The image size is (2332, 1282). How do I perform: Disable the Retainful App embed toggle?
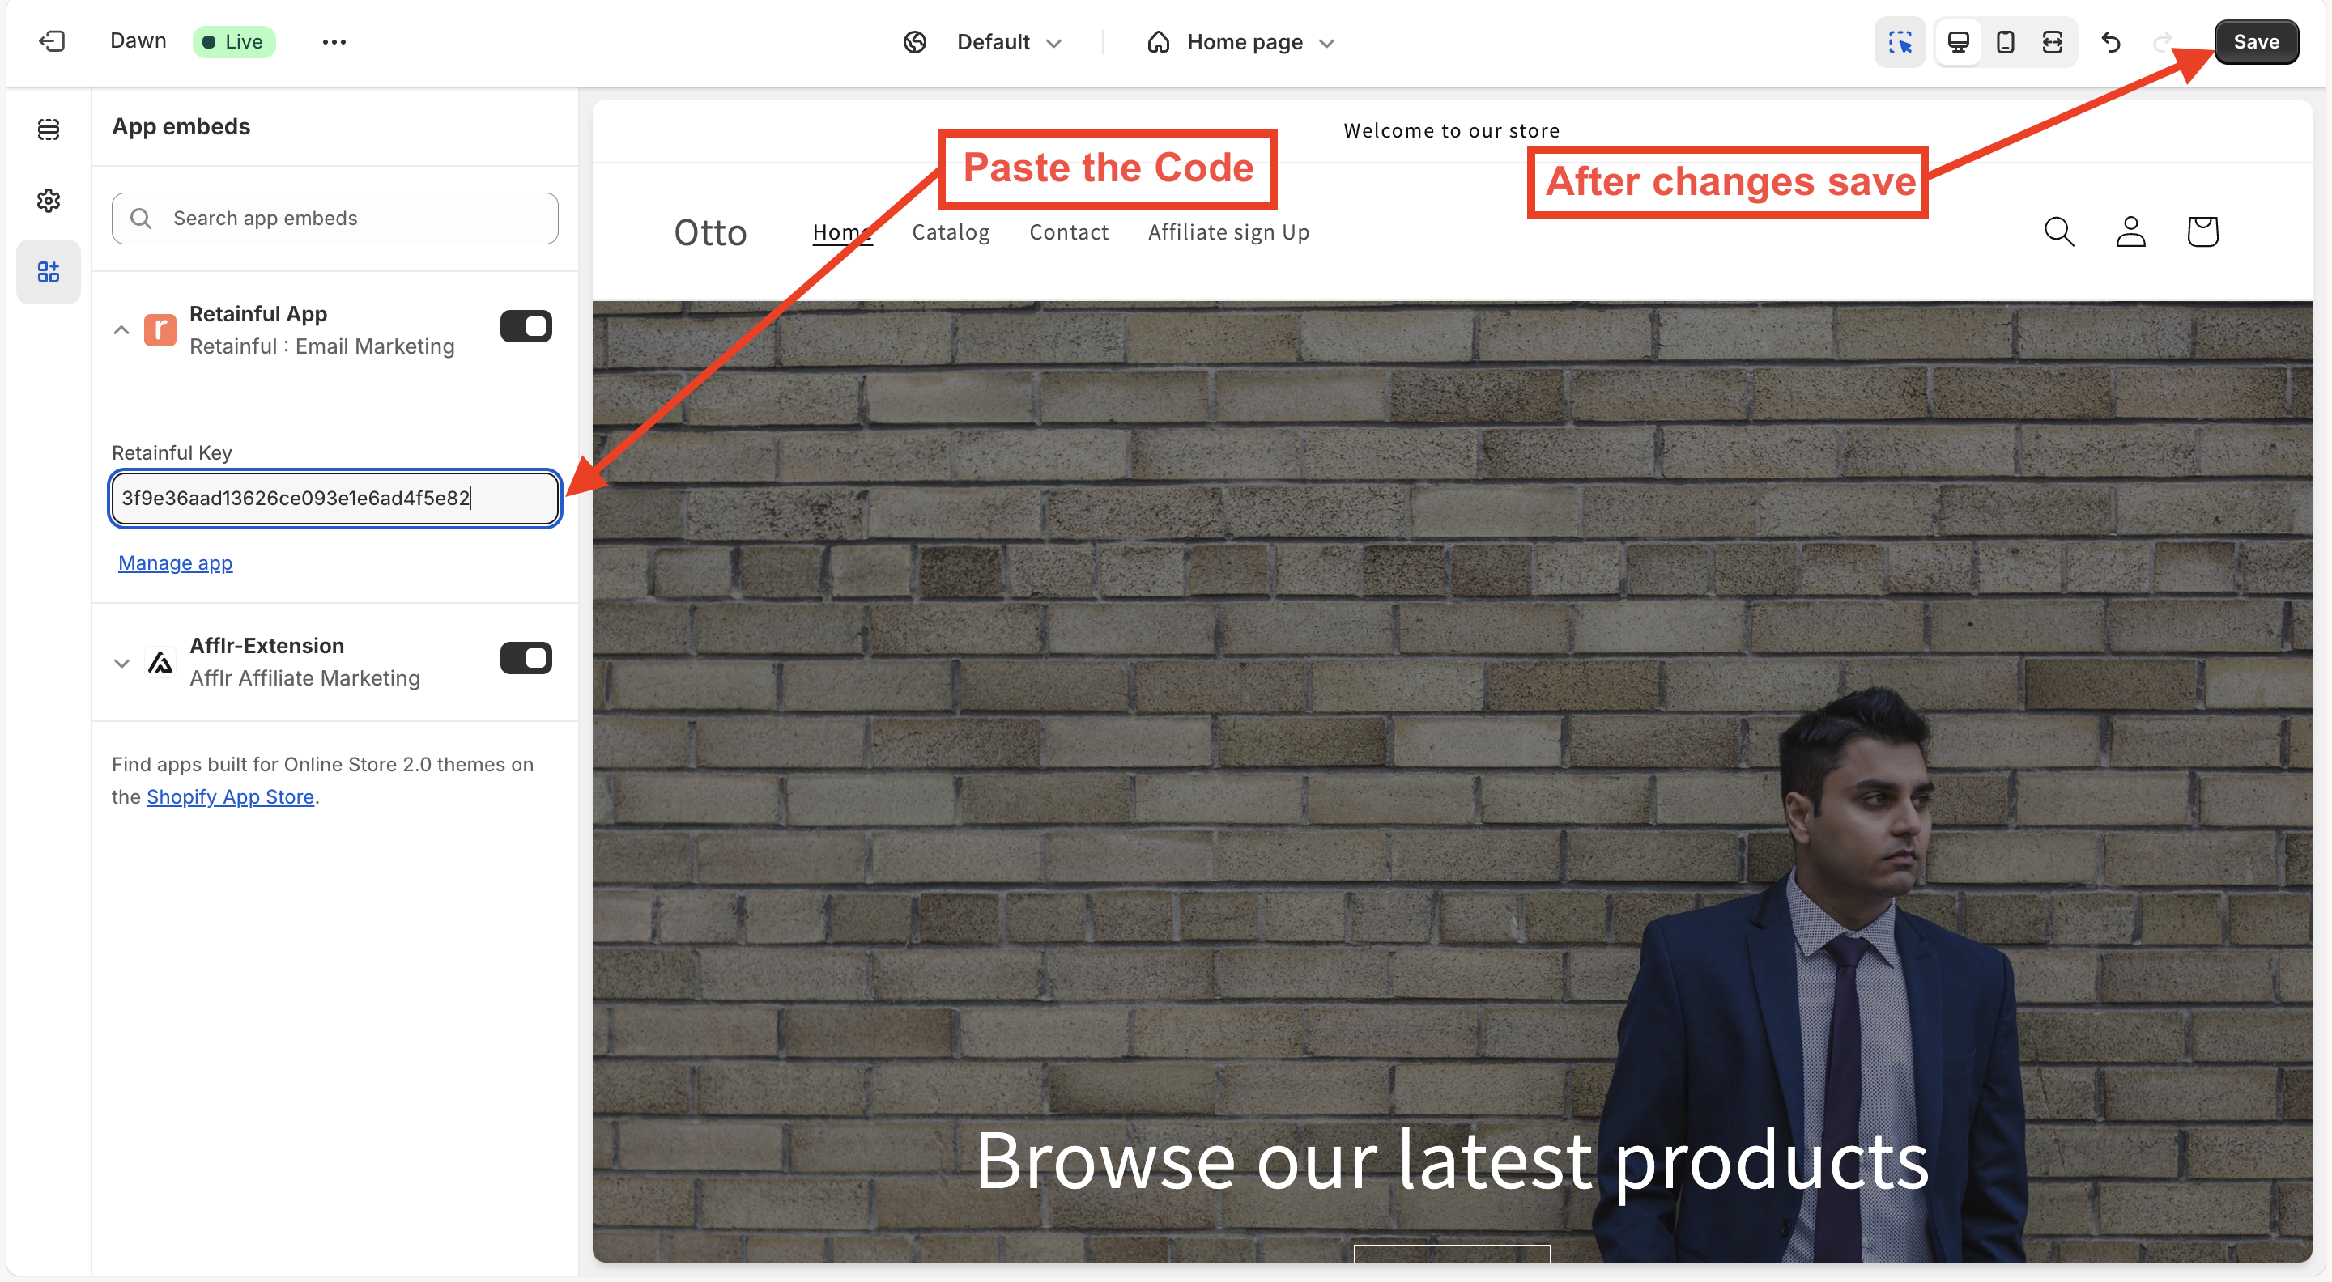click(x=526, y=327)
